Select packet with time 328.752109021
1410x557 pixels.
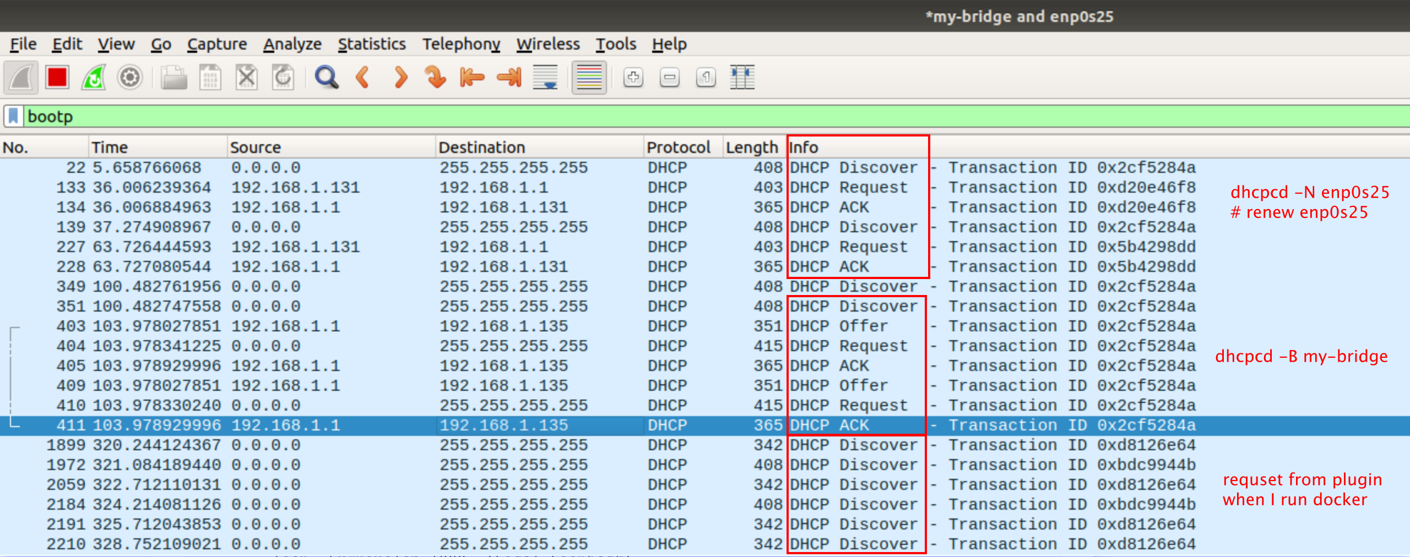pos(705,544)
